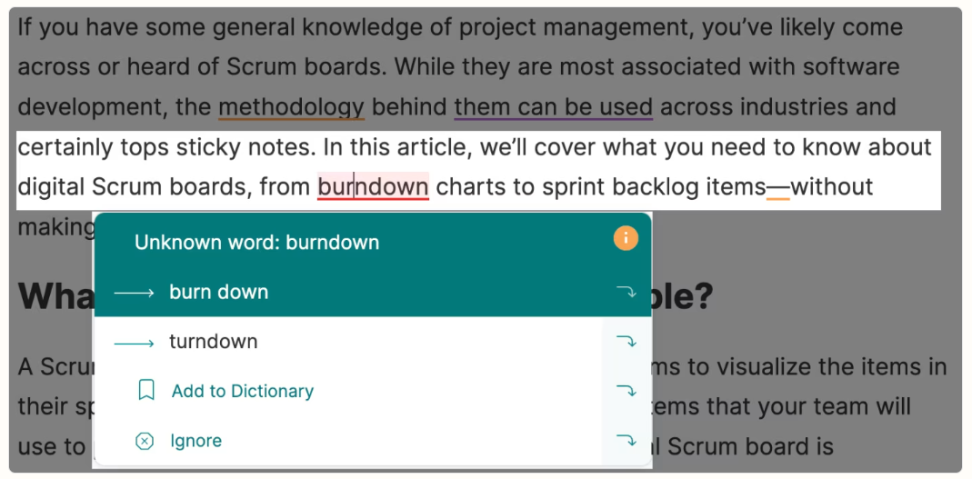Click the underlined phrase "them can be used"
Viewport: 972px width, 479px height.
point(554,106)
